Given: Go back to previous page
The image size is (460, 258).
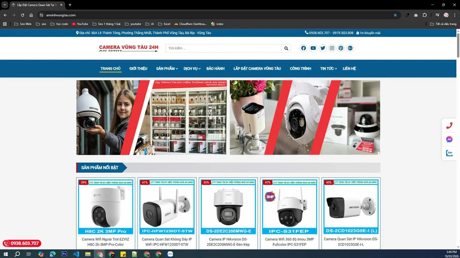Looking at the screenshot, I should tap(5, 15).
